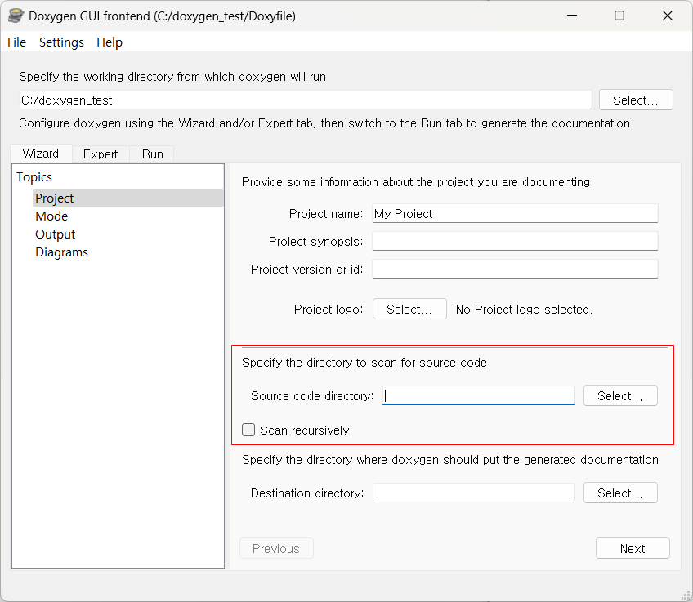Image resolution: width=693 pixels, height=602 pixels.
Task: Click the Topics header text
Action: coord(34,177)
